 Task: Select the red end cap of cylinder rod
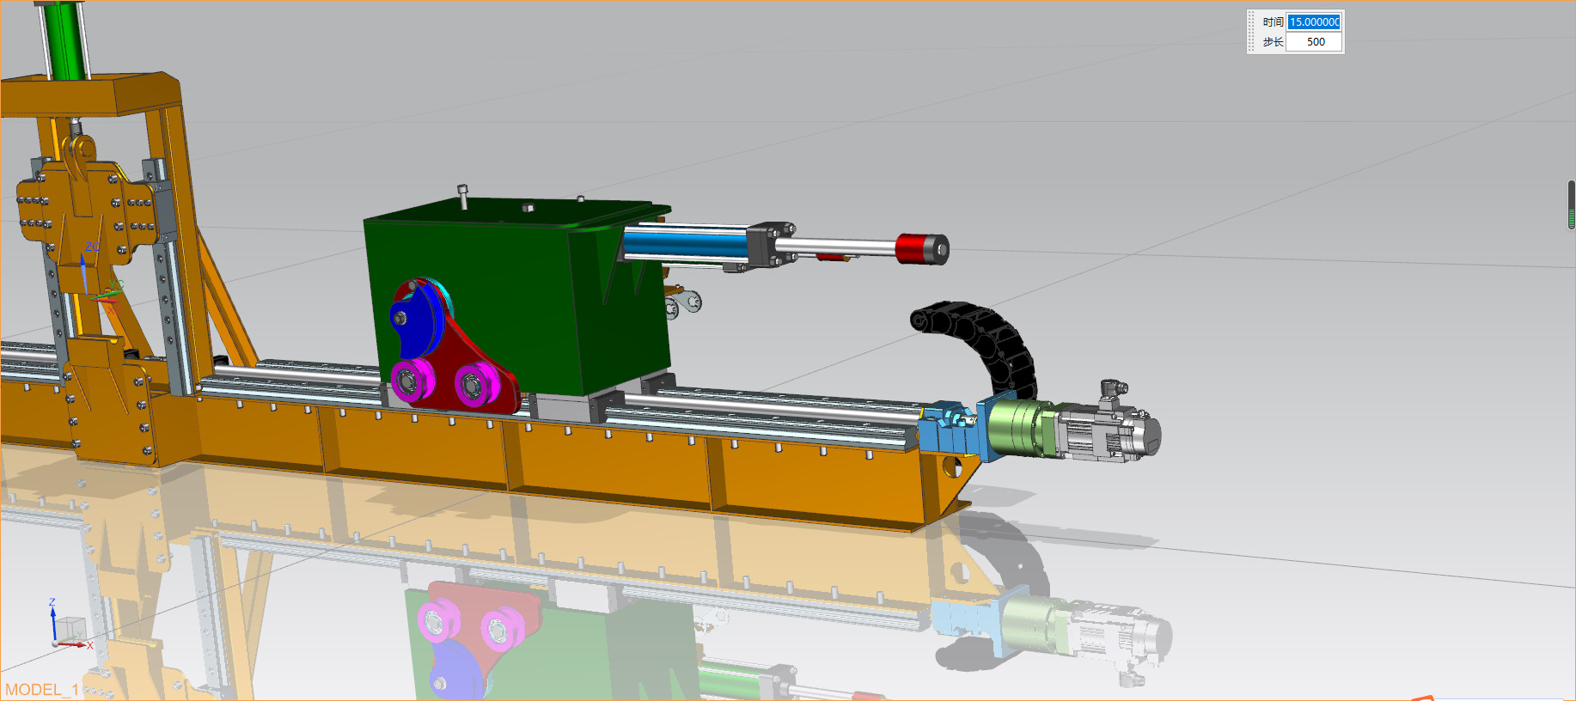click(921, 248)
